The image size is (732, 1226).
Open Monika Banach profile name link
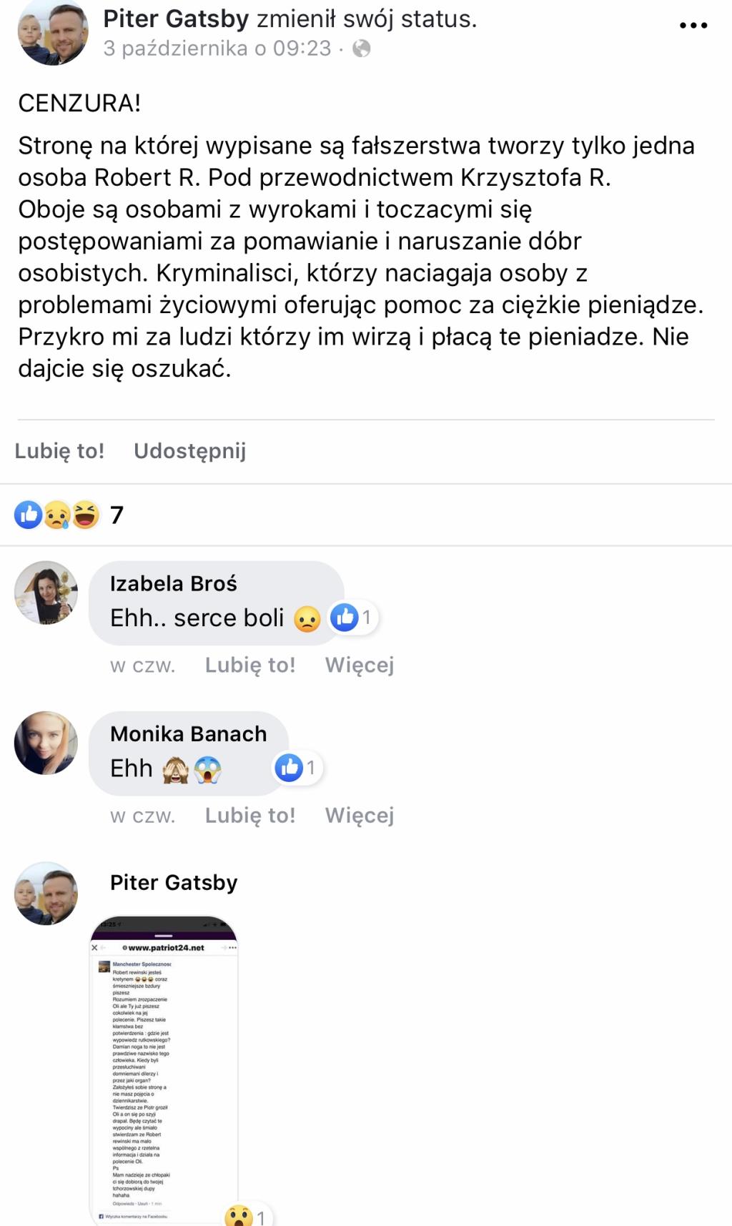coord(189,733)
